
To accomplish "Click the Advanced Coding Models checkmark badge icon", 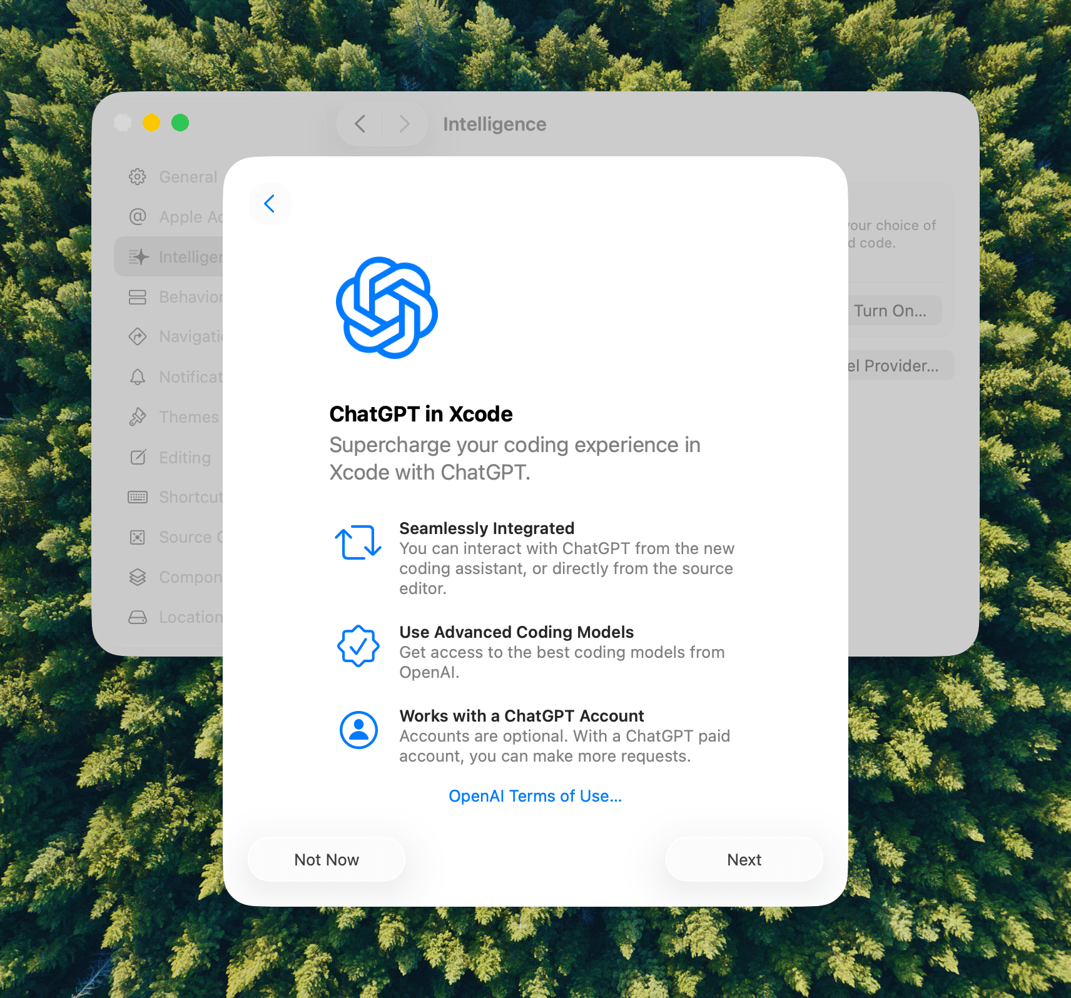I will tap(358, 646).
